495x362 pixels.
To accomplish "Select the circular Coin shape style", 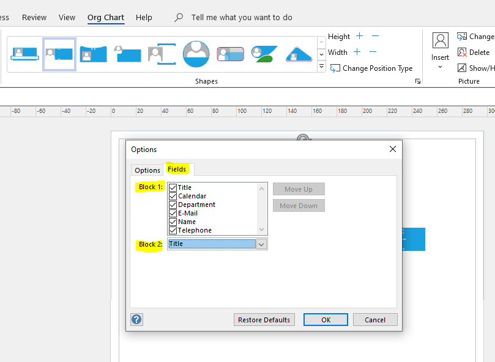I will tap(196, 54).
